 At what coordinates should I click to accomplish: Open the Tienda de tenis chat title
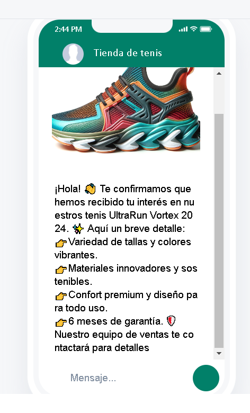click(128, 53)
